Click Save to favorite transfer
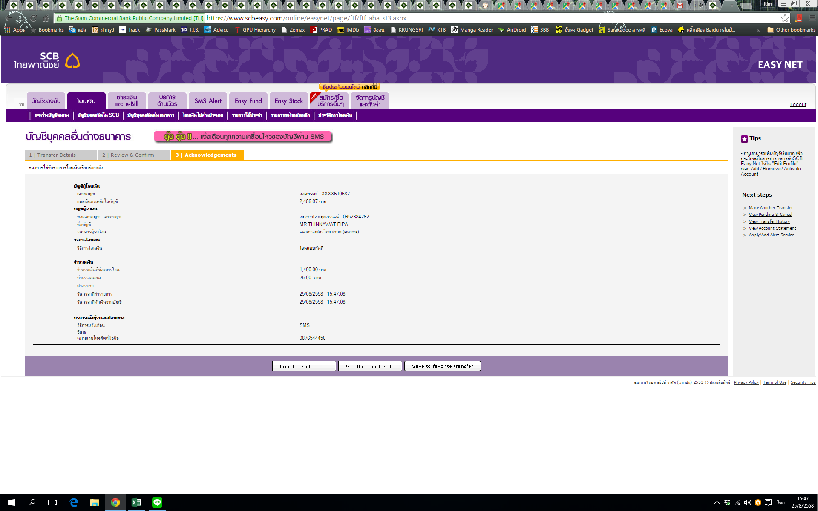Image resolution: width=818 pixels, height=511 pixels. pyautogui.click(x=442, y=366)
